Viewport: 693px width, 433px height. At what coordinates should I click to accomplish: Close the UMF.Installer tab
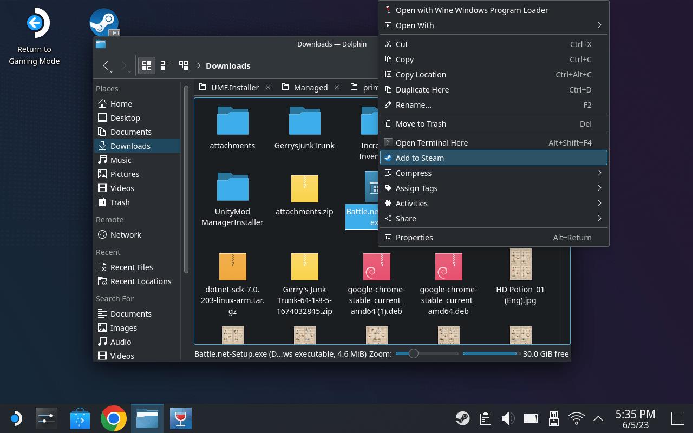coord(267,87)
